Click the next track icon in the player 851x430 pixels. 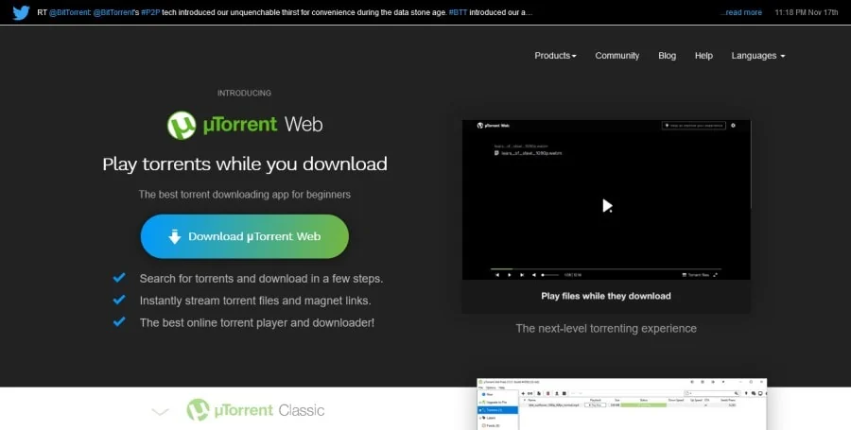[x=522, y=275]
